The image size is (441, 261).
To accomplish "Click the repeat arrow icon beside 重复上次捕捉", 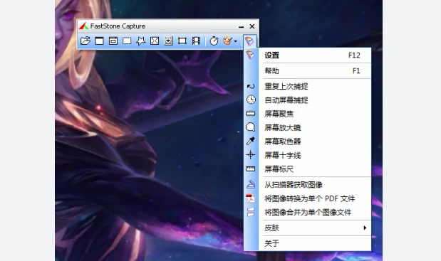I will [x=251, y=86].
